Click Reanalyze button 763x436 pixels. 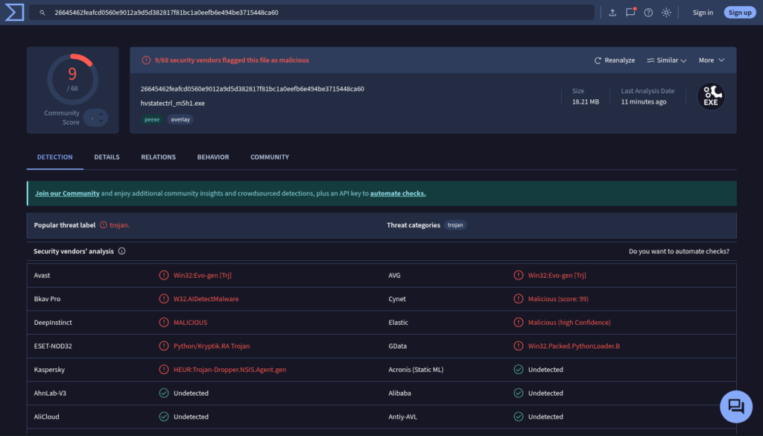[615, 60]
